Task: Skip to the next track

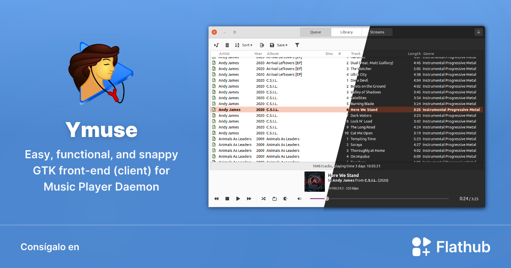Action: (249, 198)
